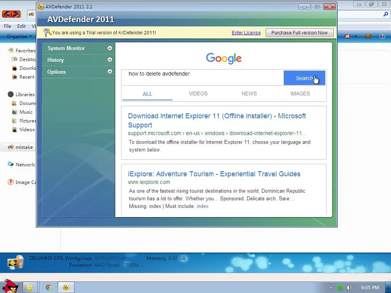Viewport: 391px width, 293px height.
Task: Expand the History section chevron
Action: point(110,60)
